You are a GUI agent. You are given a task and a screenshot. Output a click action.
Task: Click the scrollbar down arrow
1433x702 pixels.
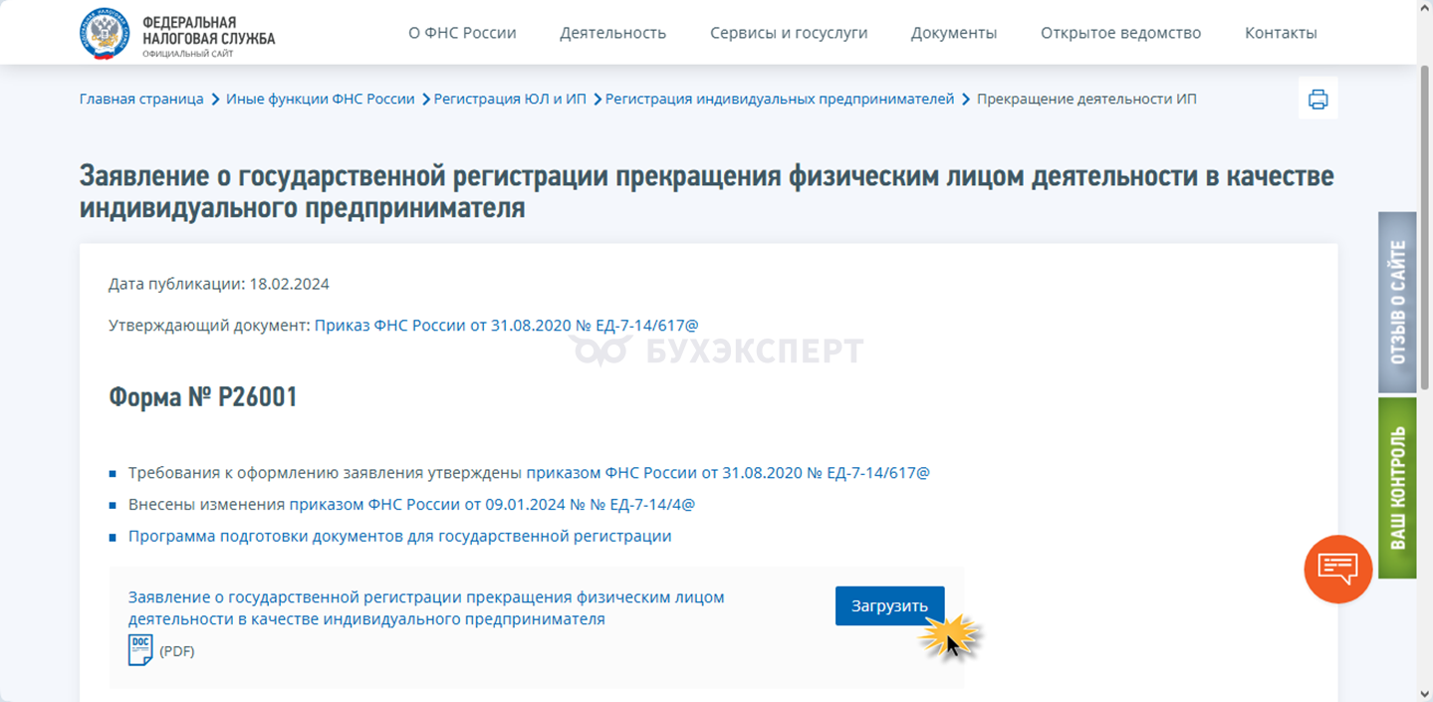tap(1424, 693)
